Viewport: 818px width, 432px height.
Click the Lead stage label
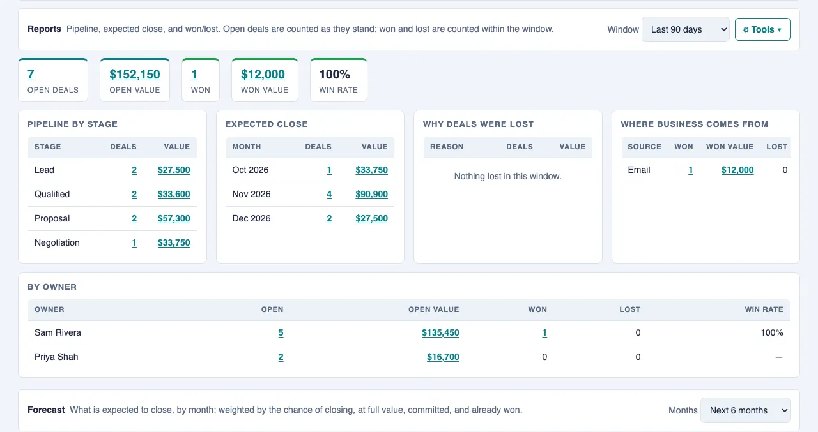point(44,170)
